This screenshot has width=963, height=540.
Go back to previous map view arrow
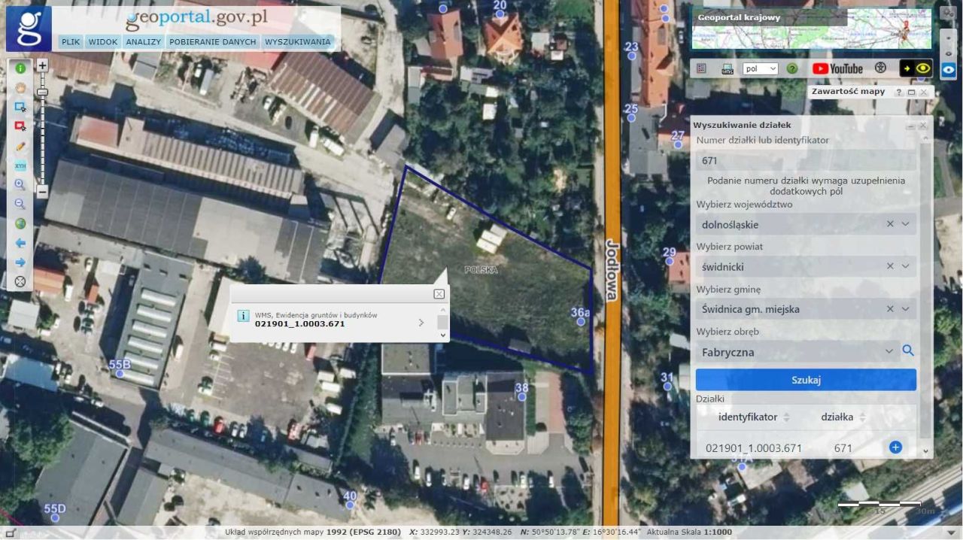[x=20, y=243]
